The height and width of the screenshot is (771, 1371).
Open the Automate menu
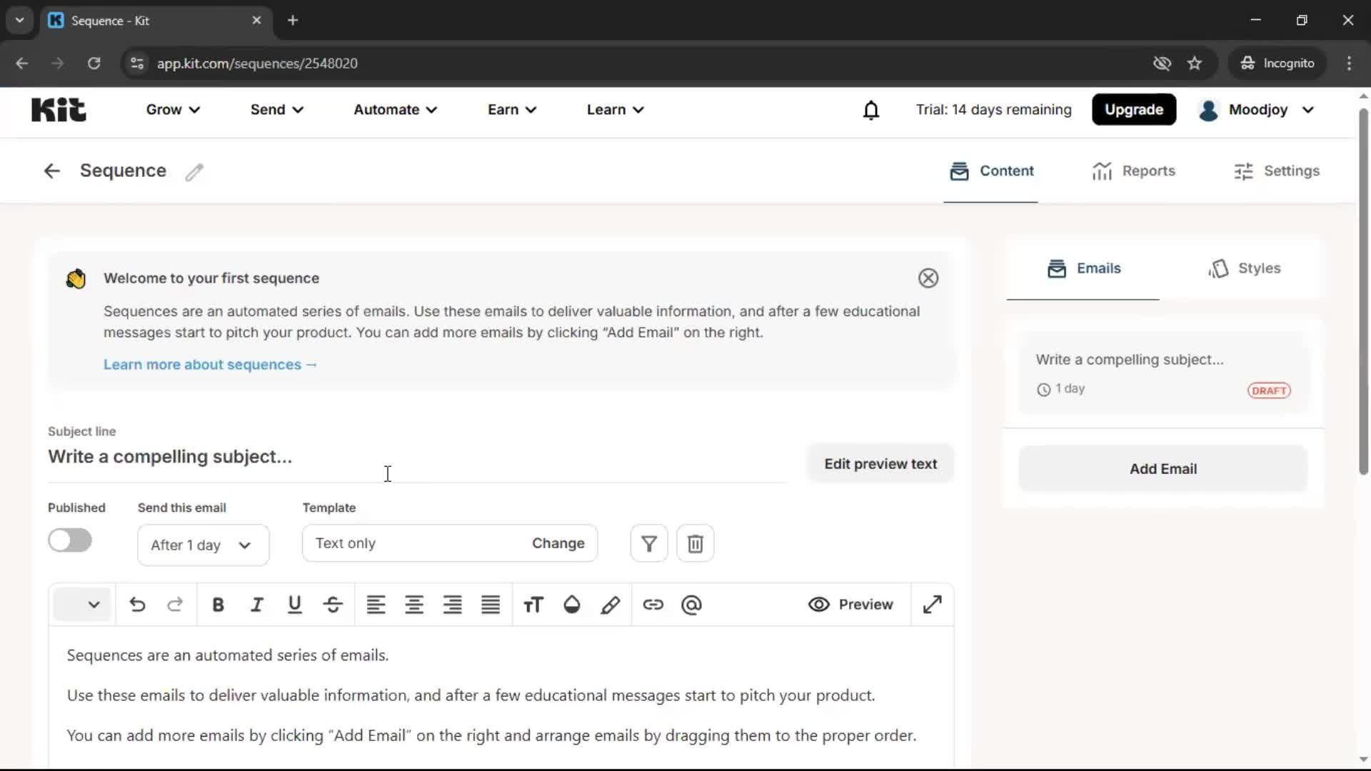click(393, 110)
